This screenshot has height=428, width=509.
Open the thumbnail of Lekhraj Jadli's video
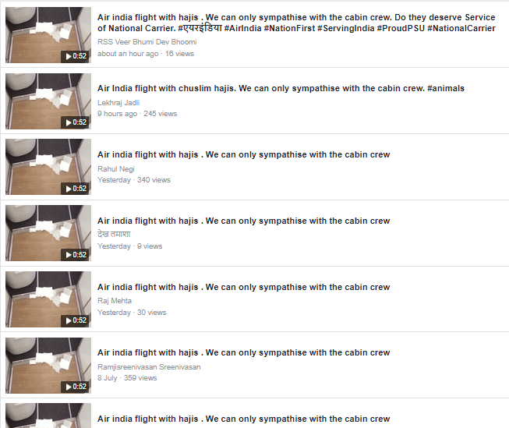tap(48, 101)
